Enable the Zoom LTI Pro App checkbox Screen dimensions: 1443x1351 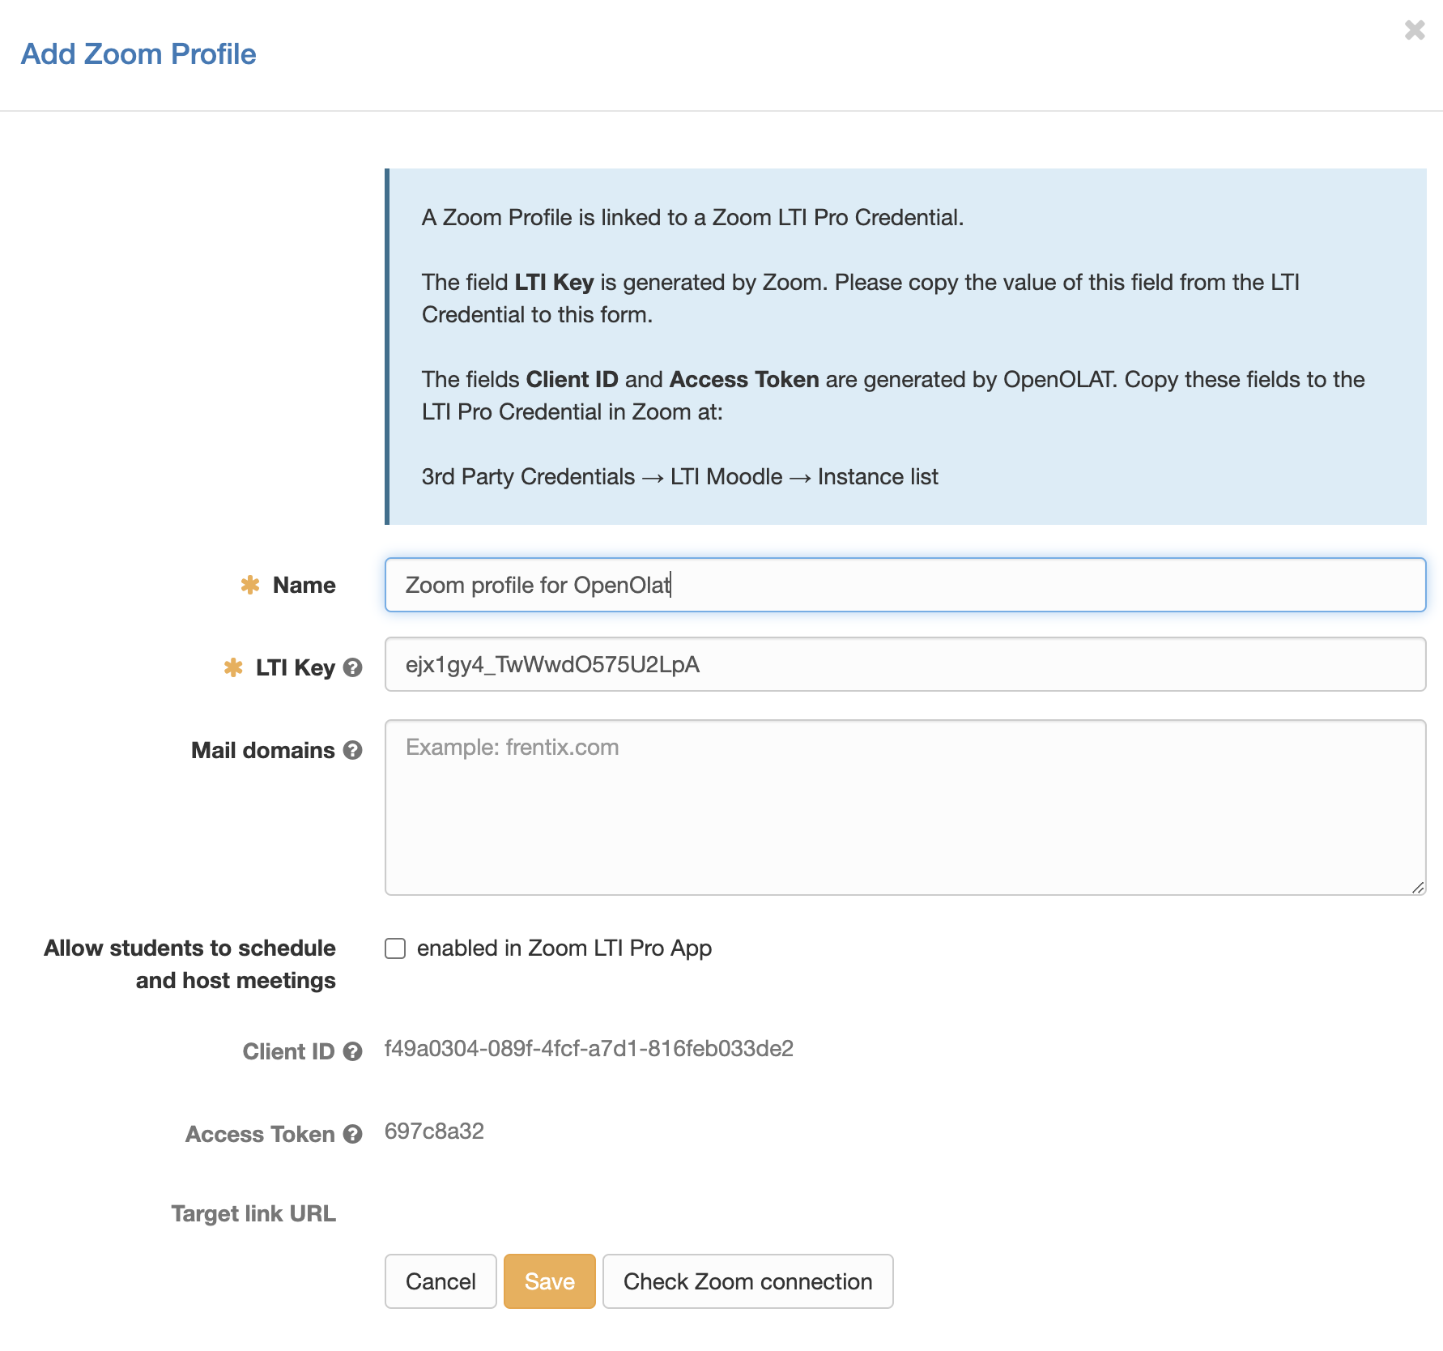pos(395,948)
